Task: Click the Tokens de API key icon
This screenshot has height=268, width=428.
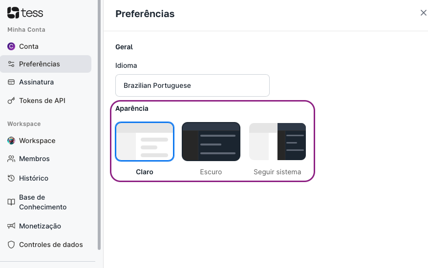Action: [x=11, y=101]
